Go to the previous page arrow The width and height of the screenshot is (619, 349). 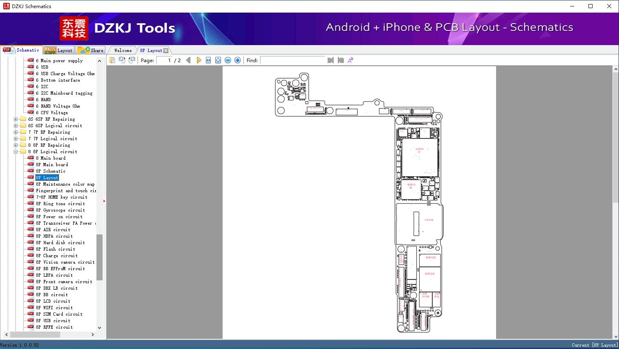188,60
